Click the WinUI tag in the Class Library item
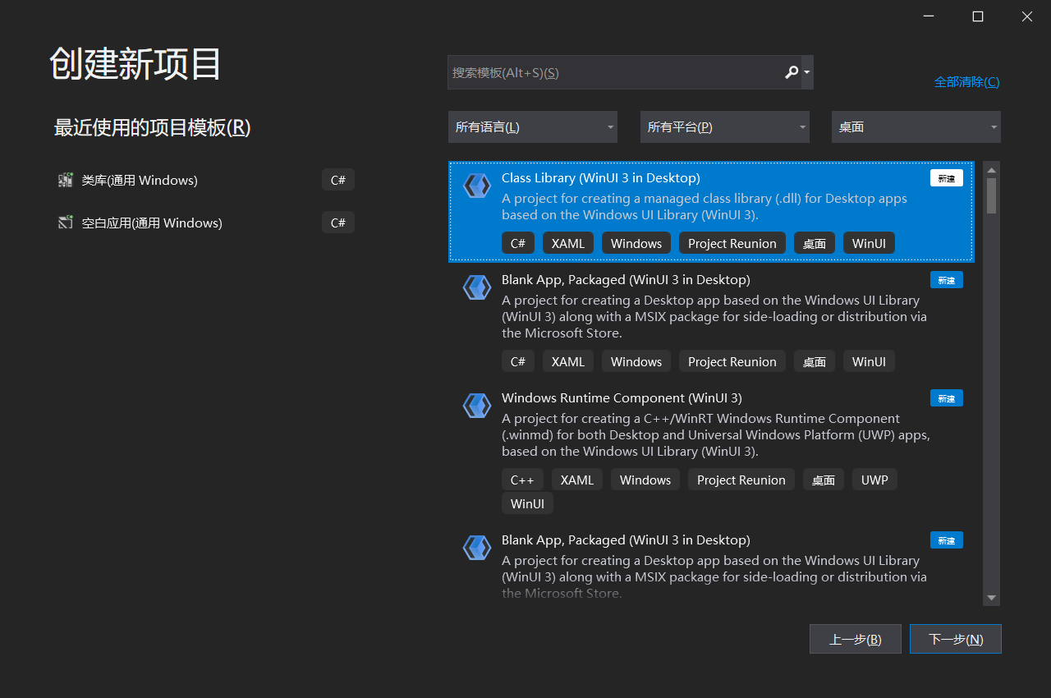 869,243
